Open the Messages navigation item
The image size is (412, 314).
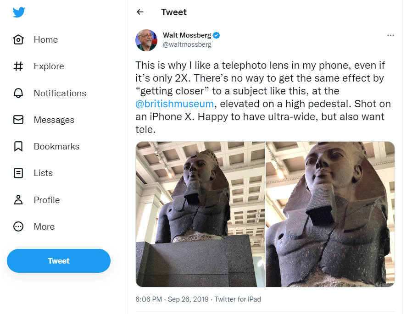pyautogui.click(x=54, y=120)
